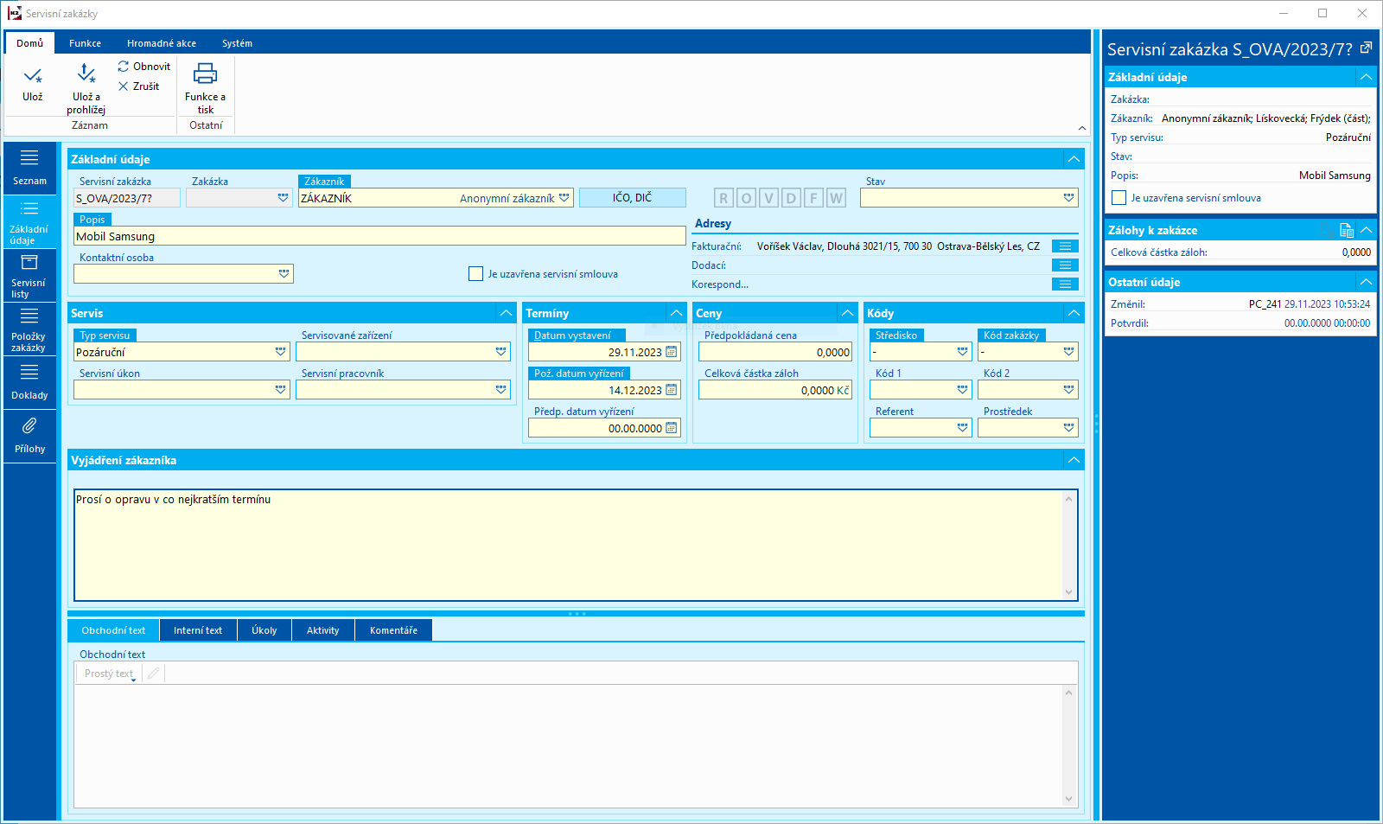Switch to the Komentáře tab
This screenshot has width=1383, height=824.
point(393,630)
